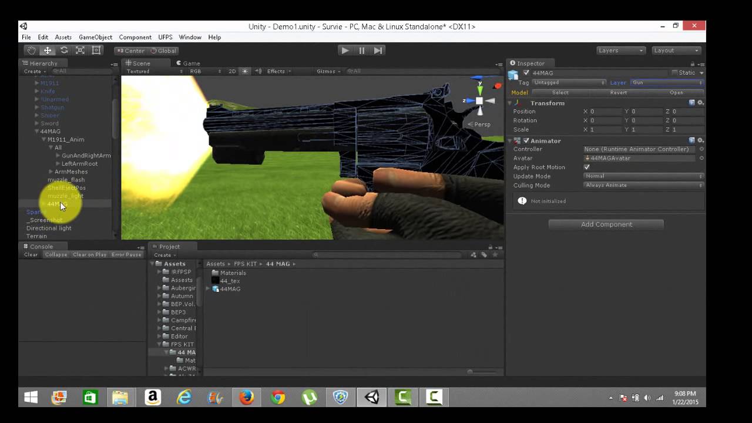
Task: Click search by label icon in Project
Action: pyautogui.click(x=484, y=255)
